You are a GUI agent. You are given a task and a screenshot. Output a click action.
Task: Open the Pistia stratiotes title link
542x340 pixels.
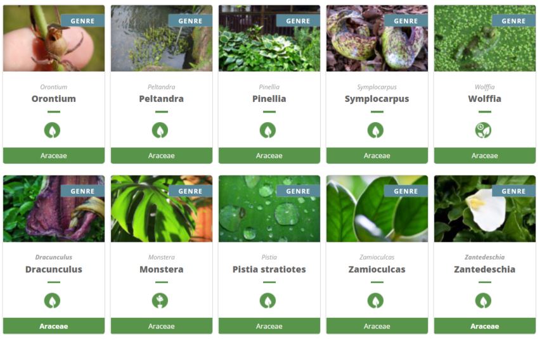point(269,269)
